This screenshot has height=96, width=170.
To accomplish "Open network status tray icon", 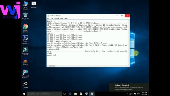I will pyautogui.click(x=130, y=94).
